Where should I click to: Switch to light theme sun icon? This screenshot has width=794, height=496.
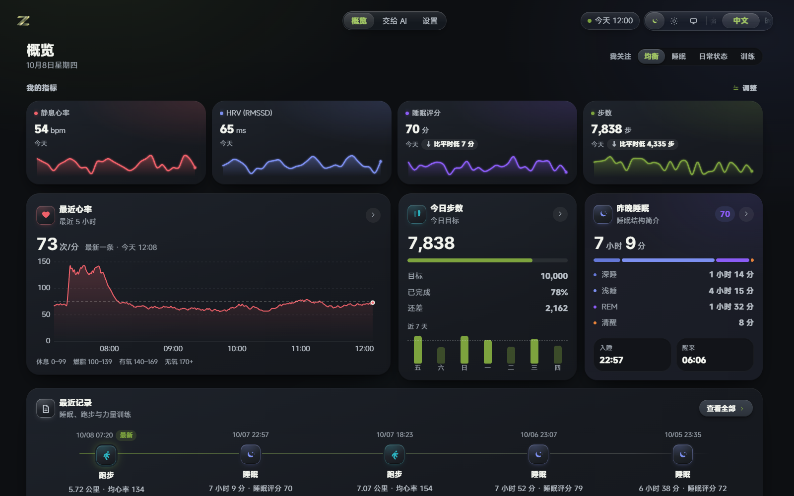click(674, 21)
